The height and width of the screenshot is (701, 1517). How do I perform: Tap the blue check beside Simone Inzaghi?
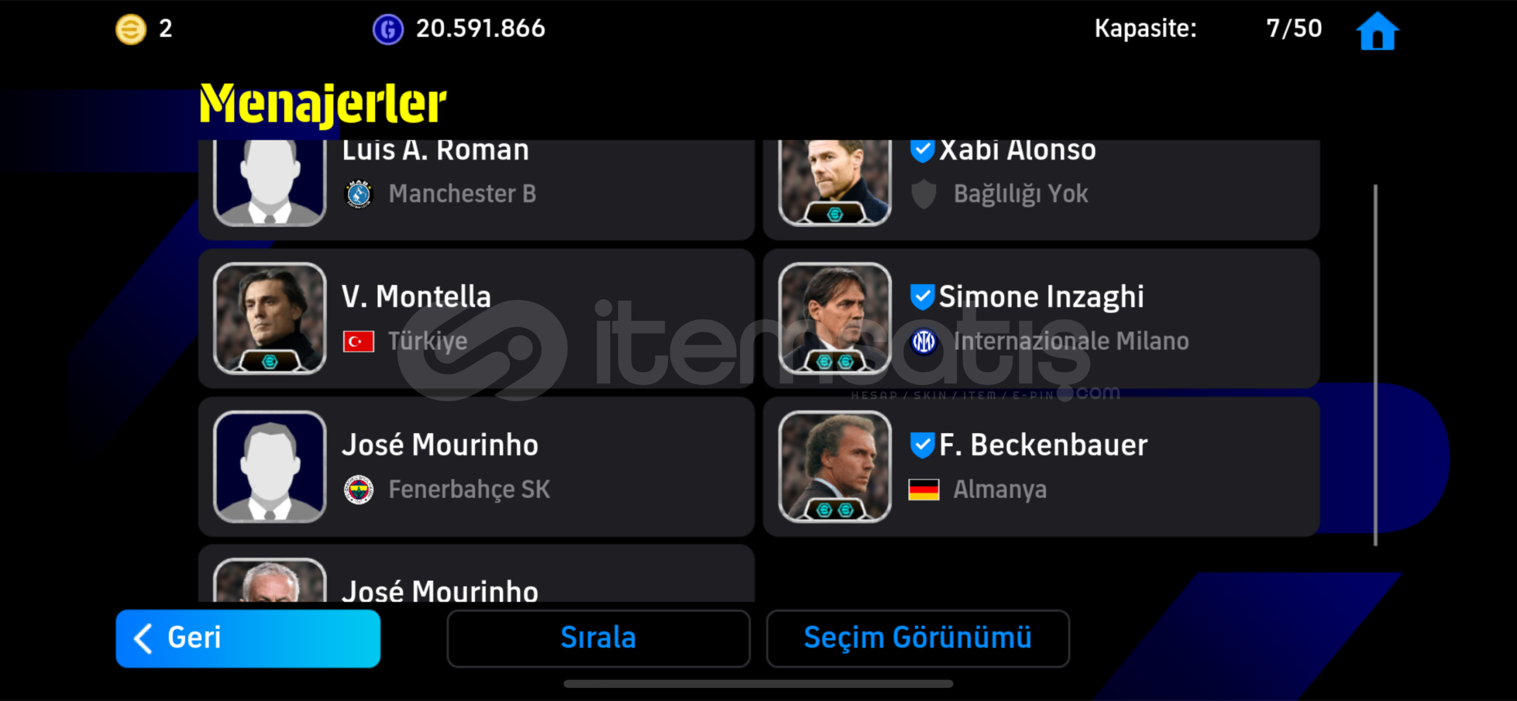[922, 297]
